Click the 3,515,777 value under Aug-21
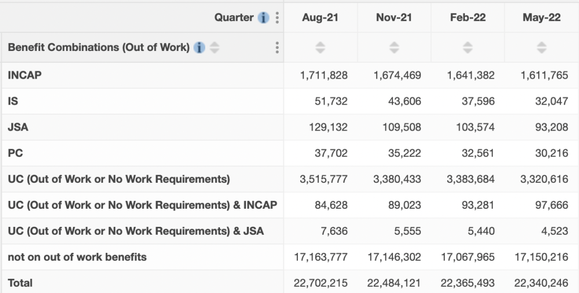579x293 pixels. [x=323, y=179]
